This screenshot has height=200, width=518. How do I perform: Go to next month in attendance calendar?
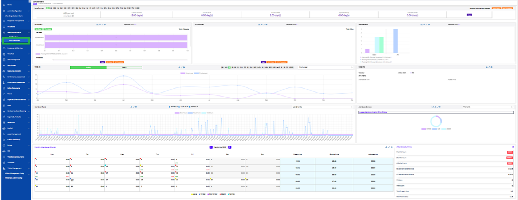pyautogui.click(x=230, y=147)
